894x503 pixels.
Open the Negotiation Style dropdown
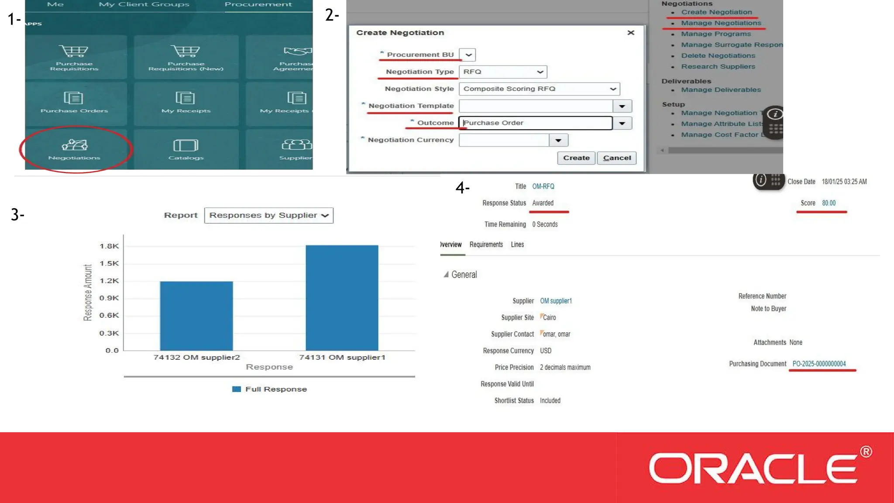[612, 89]
